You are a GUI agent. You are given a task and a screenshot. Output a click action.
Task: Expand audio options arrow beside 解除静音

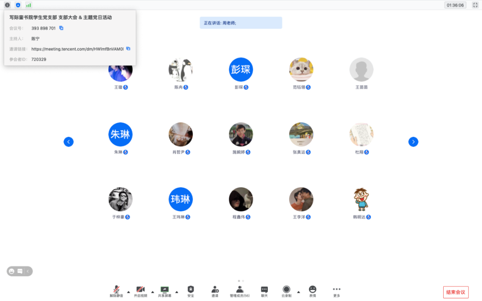[x=129, y=292]
